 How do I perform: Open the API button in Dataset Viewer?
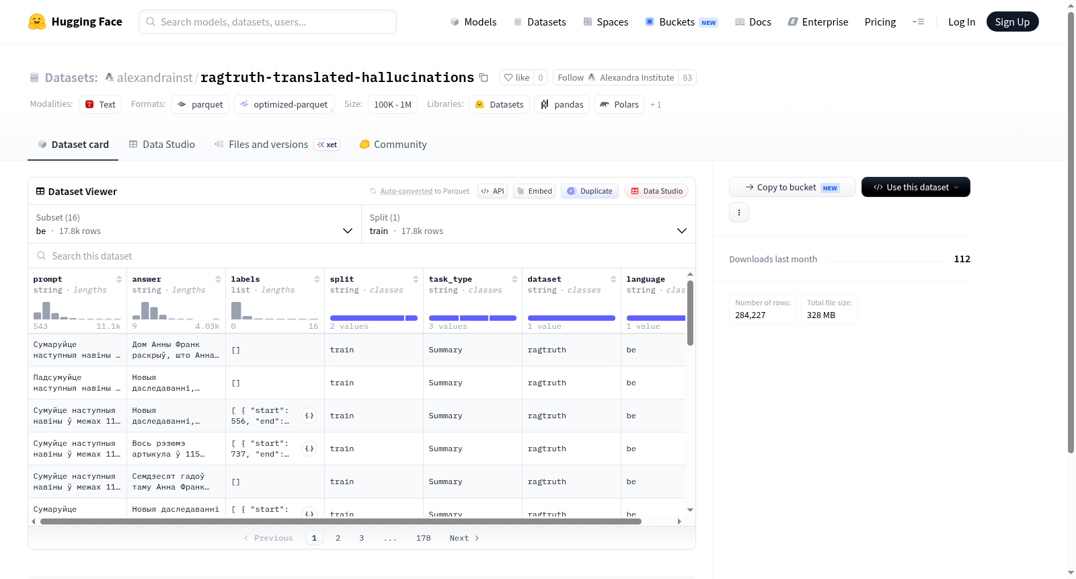(492, 191)
